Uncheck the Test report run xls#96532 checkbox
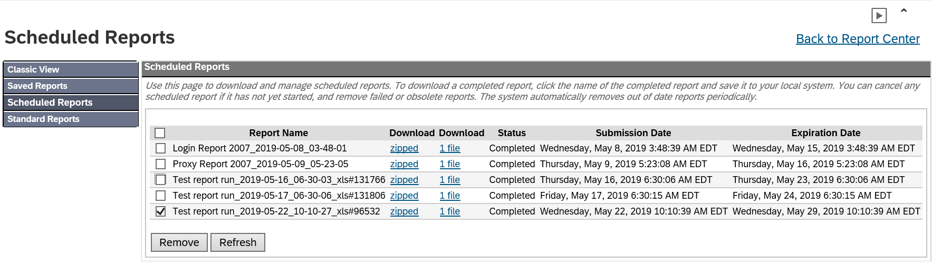Screen dimensions: 932x265 (161, 211)
